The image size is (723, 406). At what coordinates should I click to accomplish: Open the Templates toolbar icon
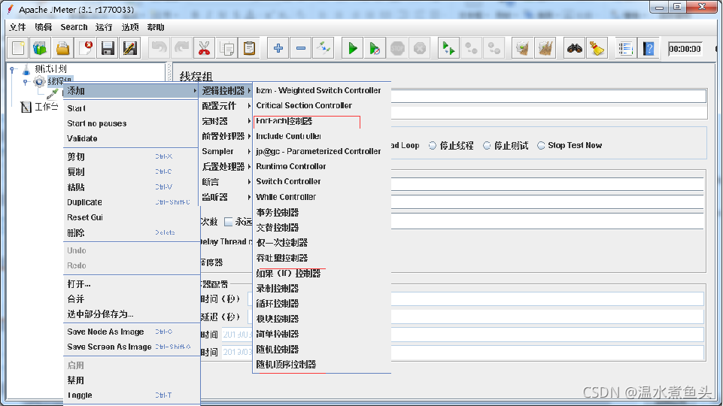coord(40,48)
